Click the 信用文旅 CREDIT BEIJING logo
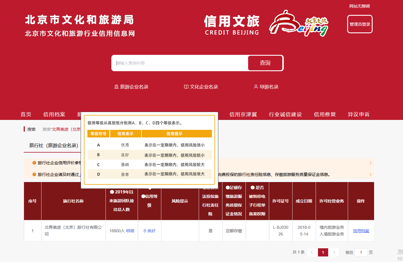 click(x=232, y=25)
